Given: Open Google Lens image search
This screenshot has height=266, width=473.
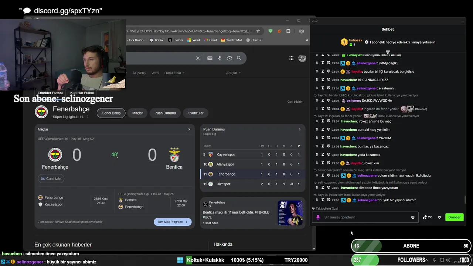Looking at the screenshot, I should click(x=229, y=58).
